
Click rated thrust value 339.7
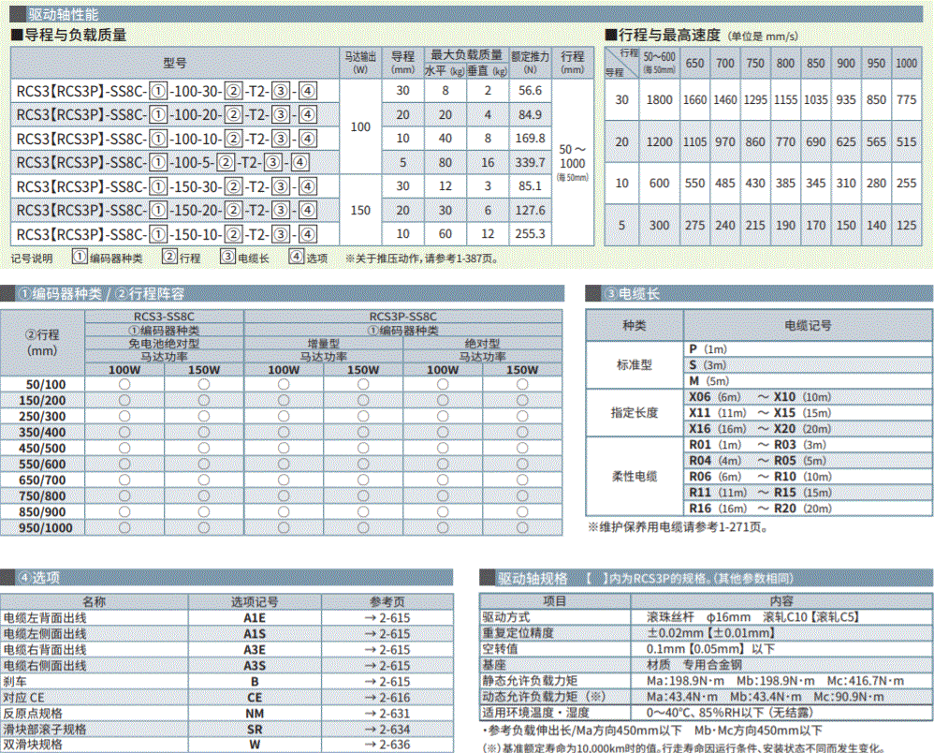pos(530,162)
